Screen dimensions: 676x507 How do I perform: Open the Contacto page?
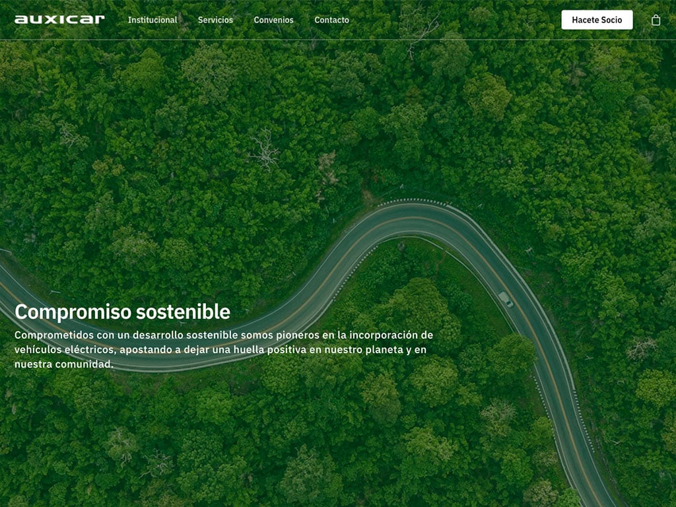pos(331,20)
